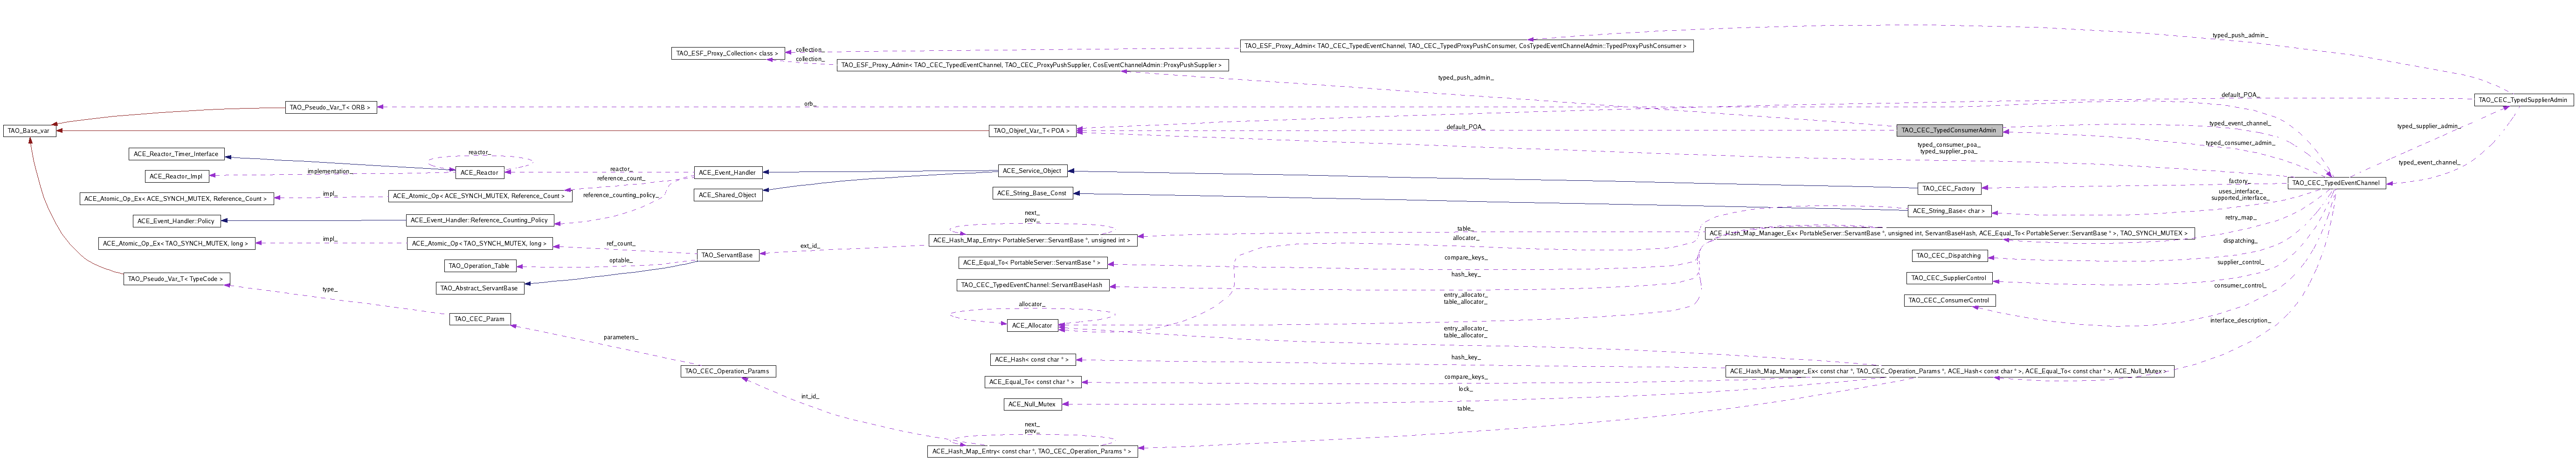Viewport: 2576px width, 459px height.
Task: Click the 'orb_' edge label
Action: (x=810, y=104)
